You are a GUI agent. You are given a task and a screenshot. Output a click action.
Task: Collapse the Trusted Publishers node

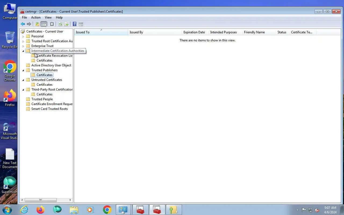[23, 70]
